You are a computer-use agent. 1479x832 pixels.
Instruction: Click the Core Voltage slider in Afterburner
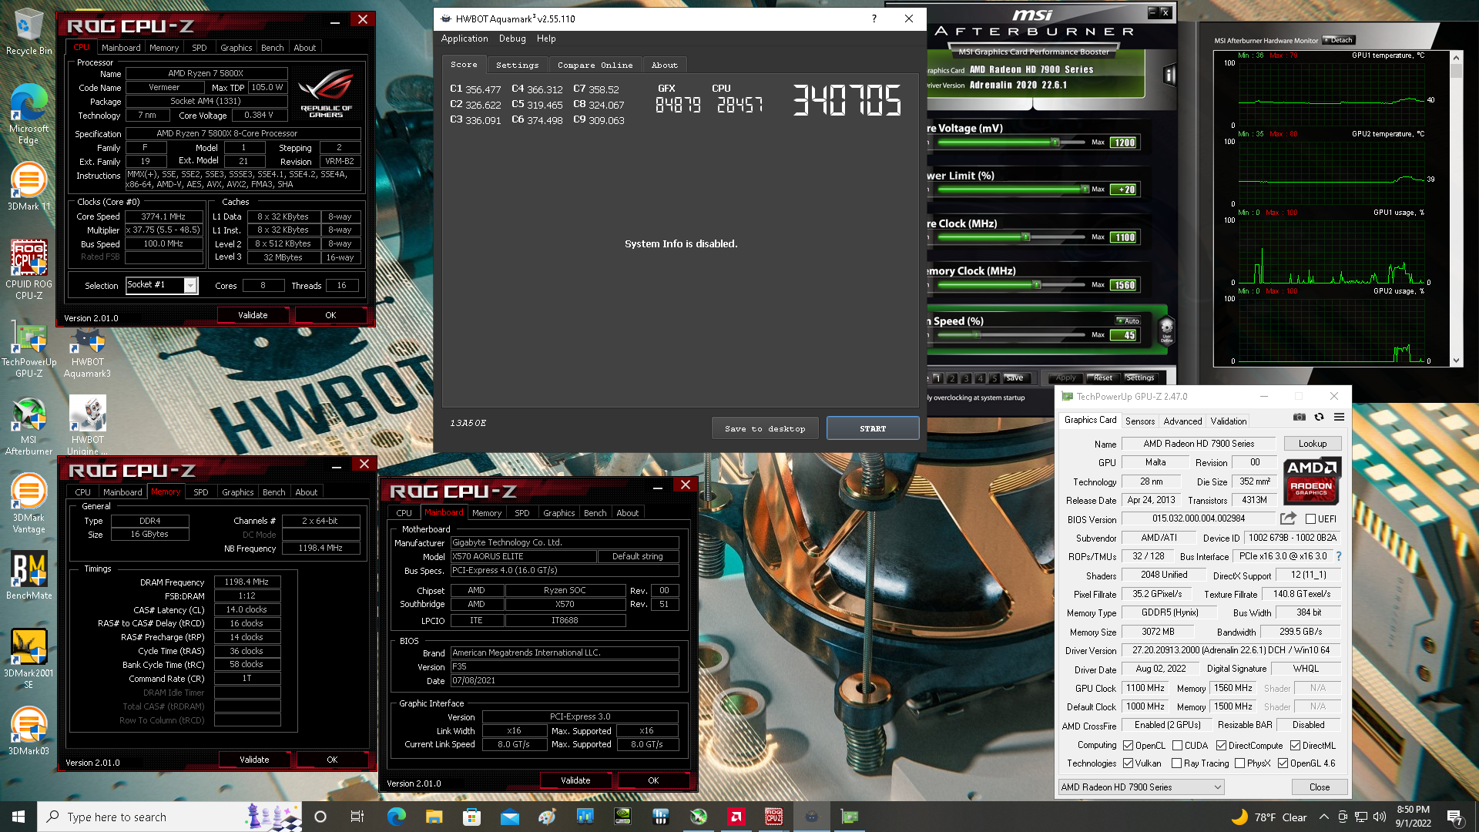[1010, 143]
